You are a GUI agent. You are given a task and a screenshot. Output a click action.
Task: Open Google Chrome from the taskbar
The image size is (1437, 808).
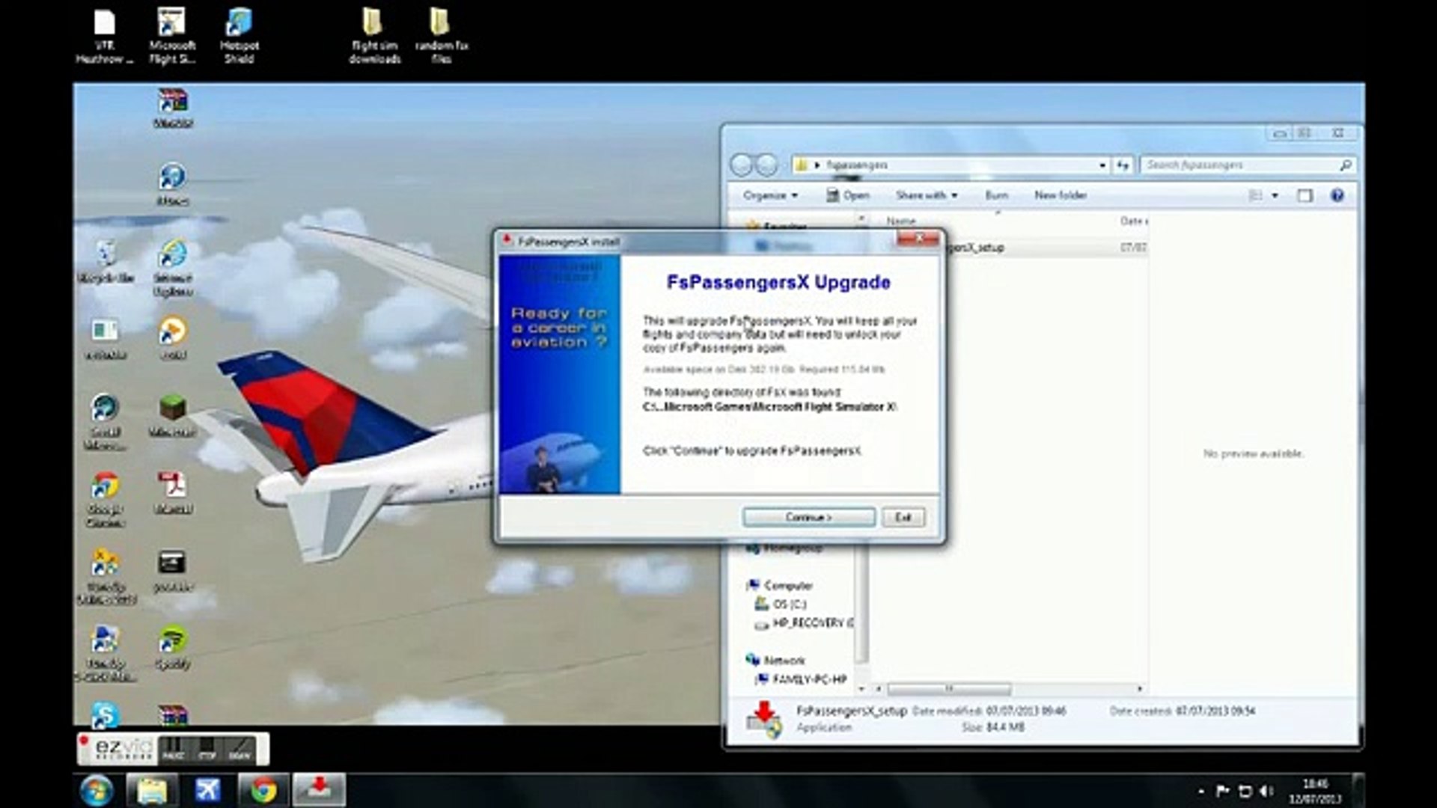pyautogui.click(x=263, y=790)
